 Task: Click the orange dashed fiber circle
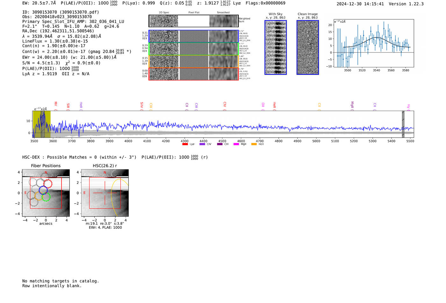click(38, 196)
